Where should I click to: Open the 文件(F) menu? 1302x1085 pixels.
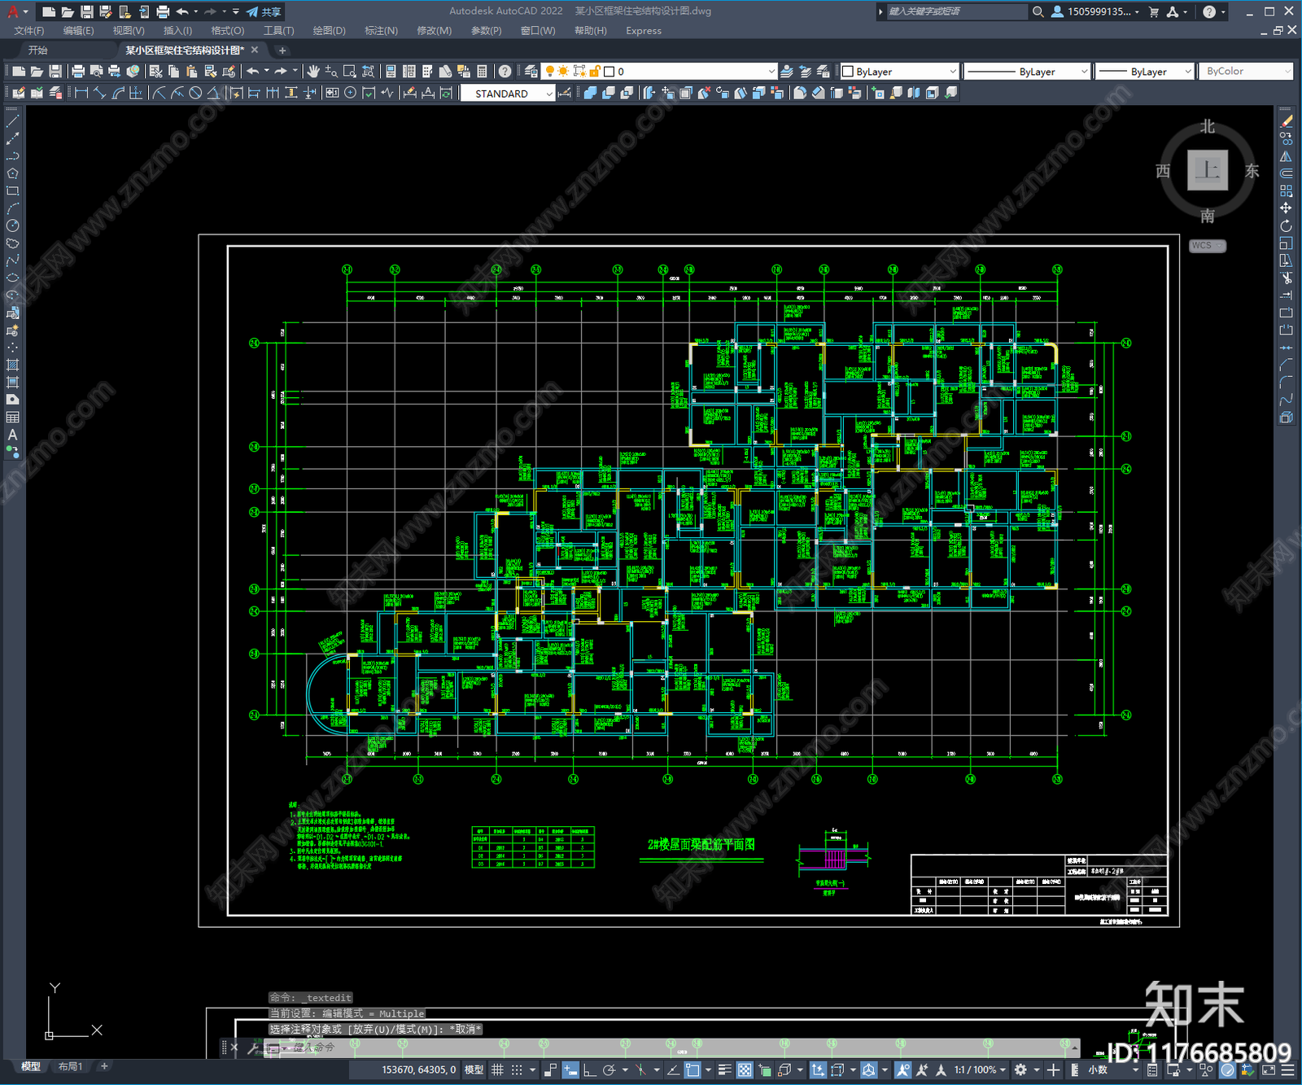click(x=29, y=31)
